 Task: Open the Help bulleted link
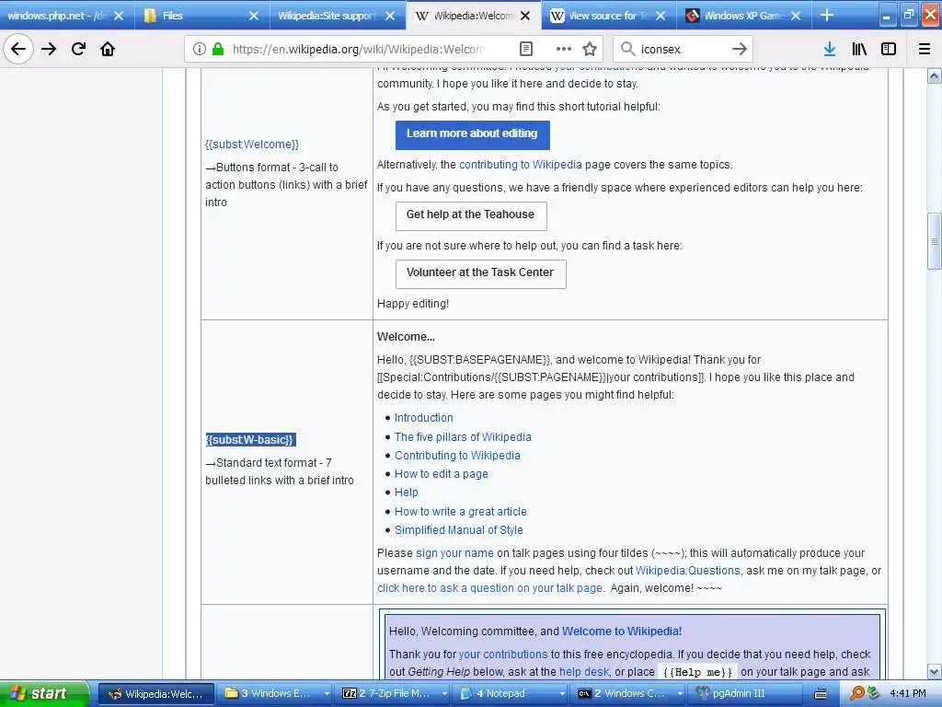coord(406,493)
